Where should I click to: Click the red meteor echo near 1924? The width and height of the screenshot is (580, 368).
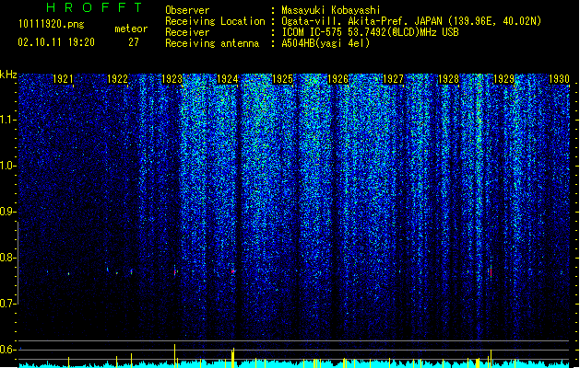[232, 271]
